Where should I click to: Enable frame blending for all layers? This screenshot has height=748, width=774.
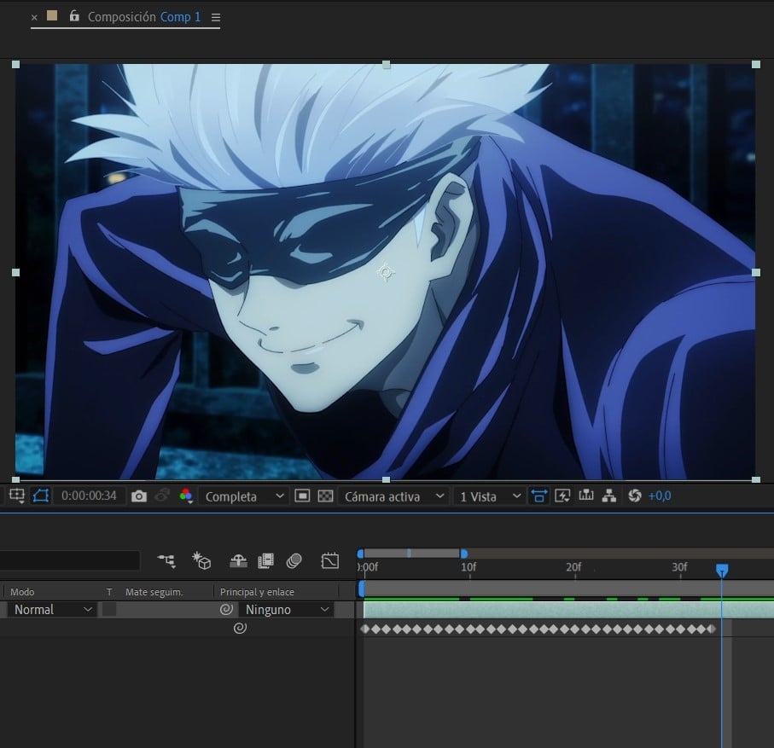(265, 561)
